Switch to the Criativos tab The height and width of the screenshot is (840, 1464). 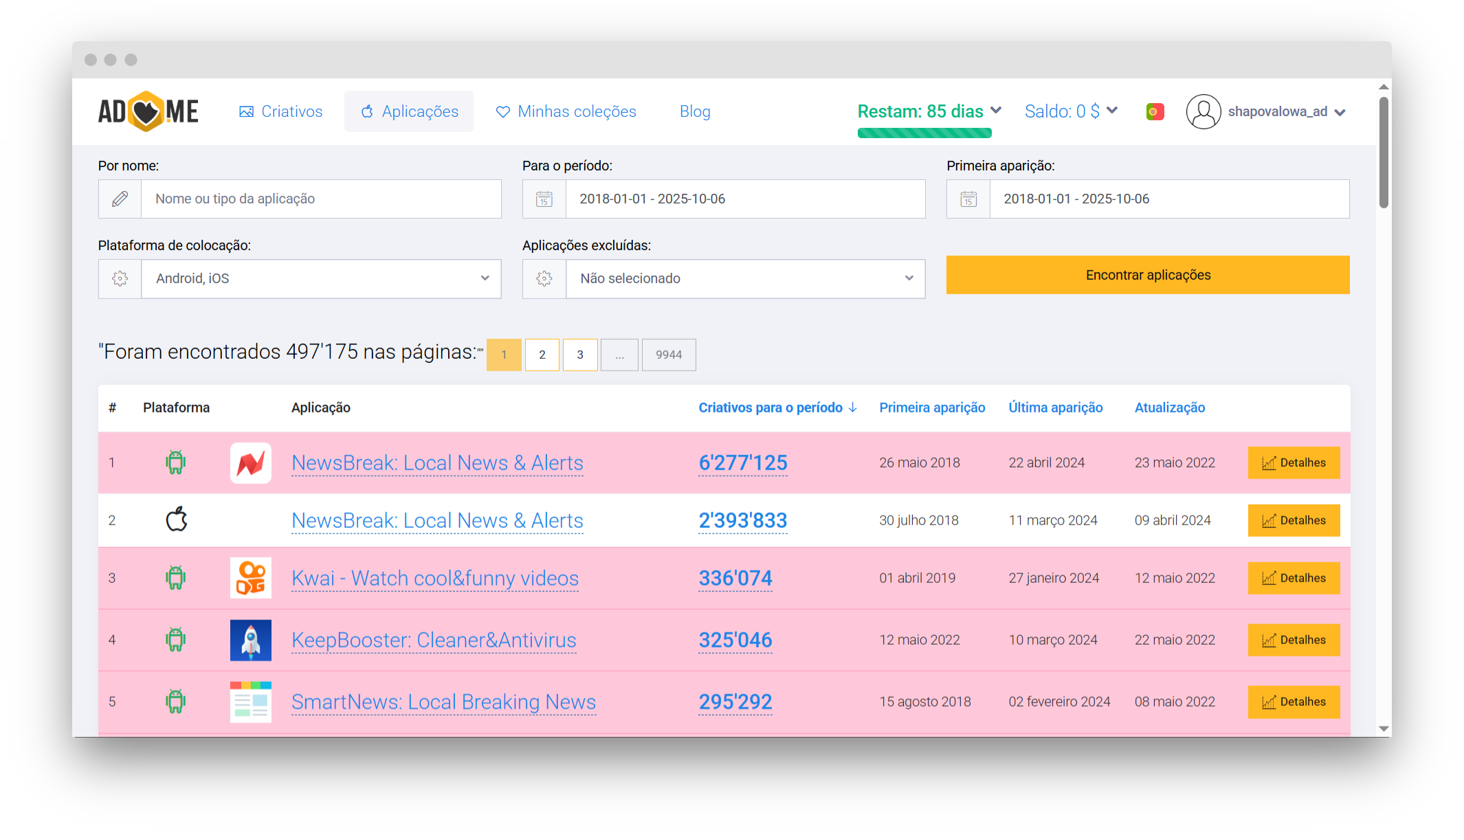pos(280,111)
